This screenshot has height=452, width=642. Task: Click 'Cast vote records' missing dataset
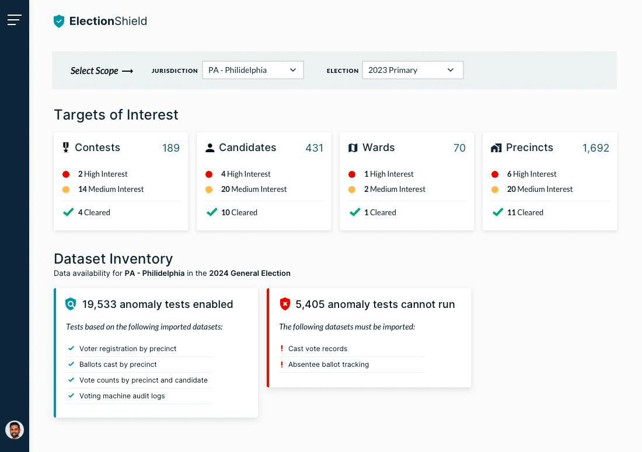click(317, 349)
